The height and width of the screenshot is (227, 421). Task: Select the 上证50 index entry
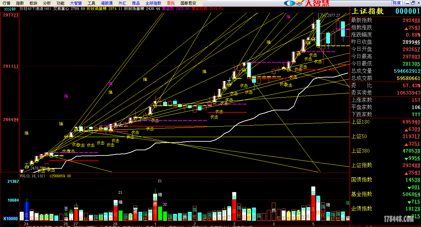coord(359,136)
